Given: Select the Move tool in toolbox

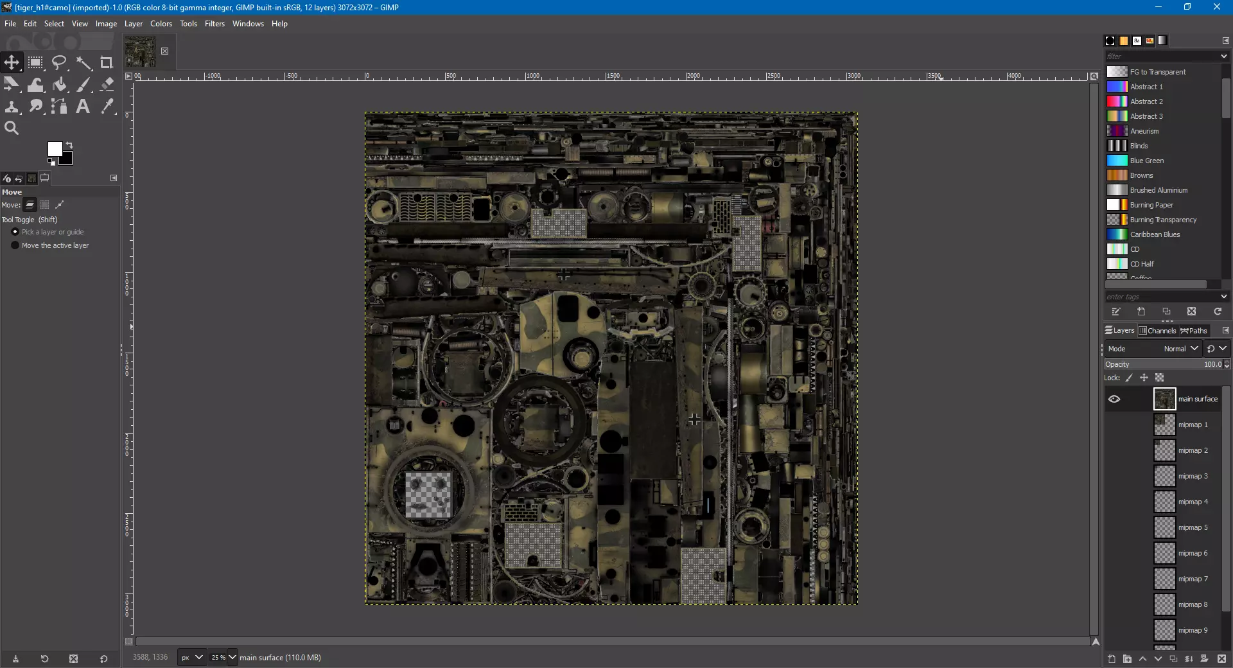Looking at the screenshot, I should [x=12, y=63].
